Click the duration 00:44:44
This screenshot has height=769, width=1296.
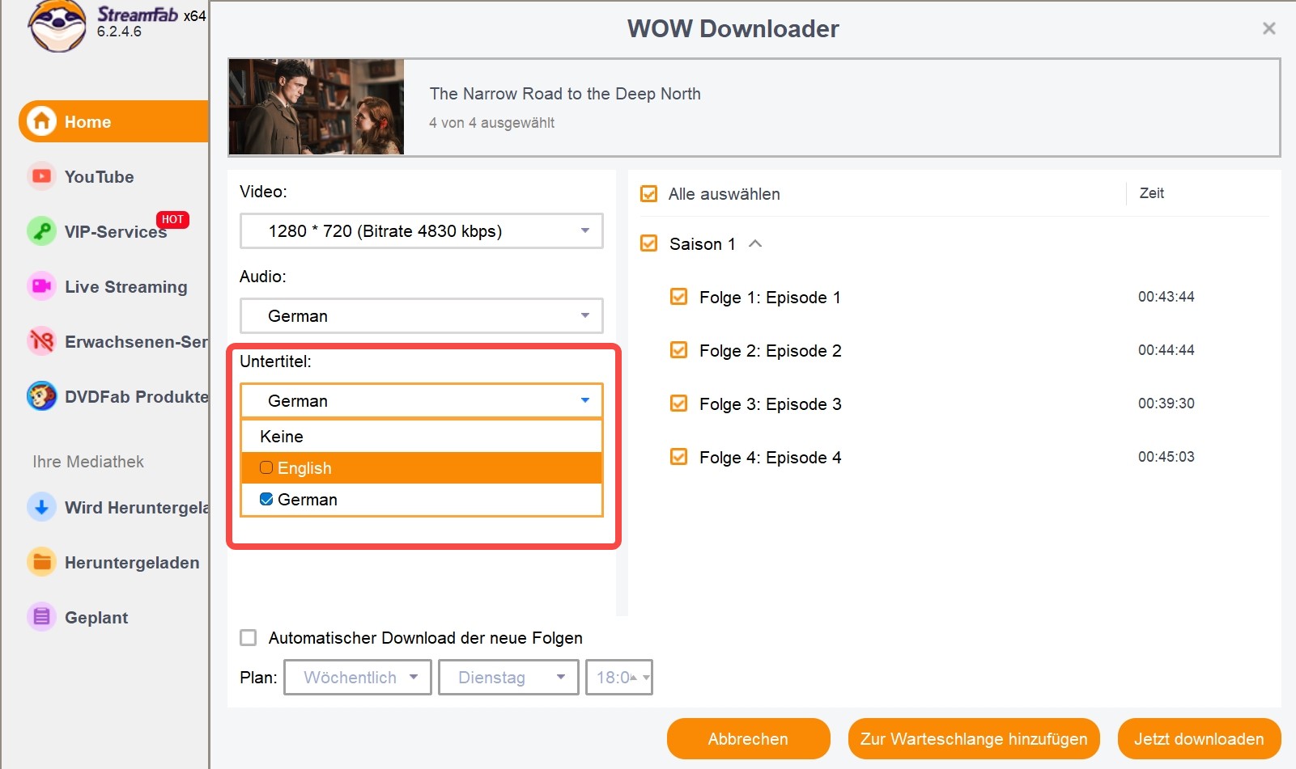[1166, 350]
